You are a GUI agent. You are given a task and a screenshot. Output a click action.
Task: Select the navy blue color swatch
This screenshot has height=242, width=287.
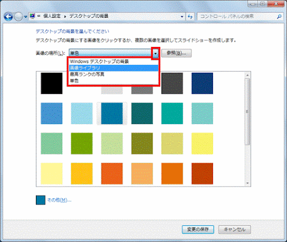pos(202,83)
